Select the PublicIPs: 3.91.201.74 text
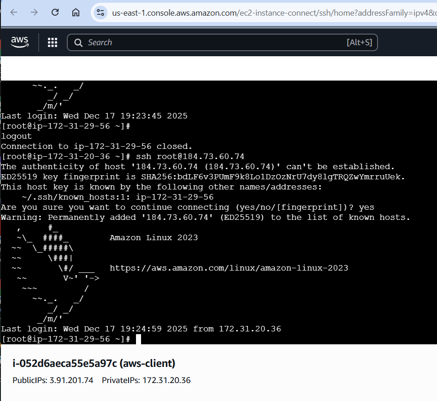This screenshot has height=401, width=437. 53,380
